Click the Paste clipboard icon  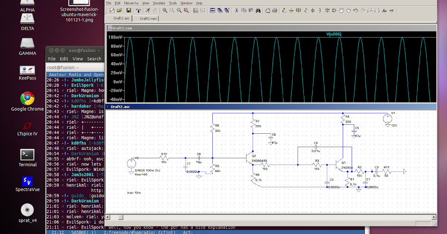[251, 10]
